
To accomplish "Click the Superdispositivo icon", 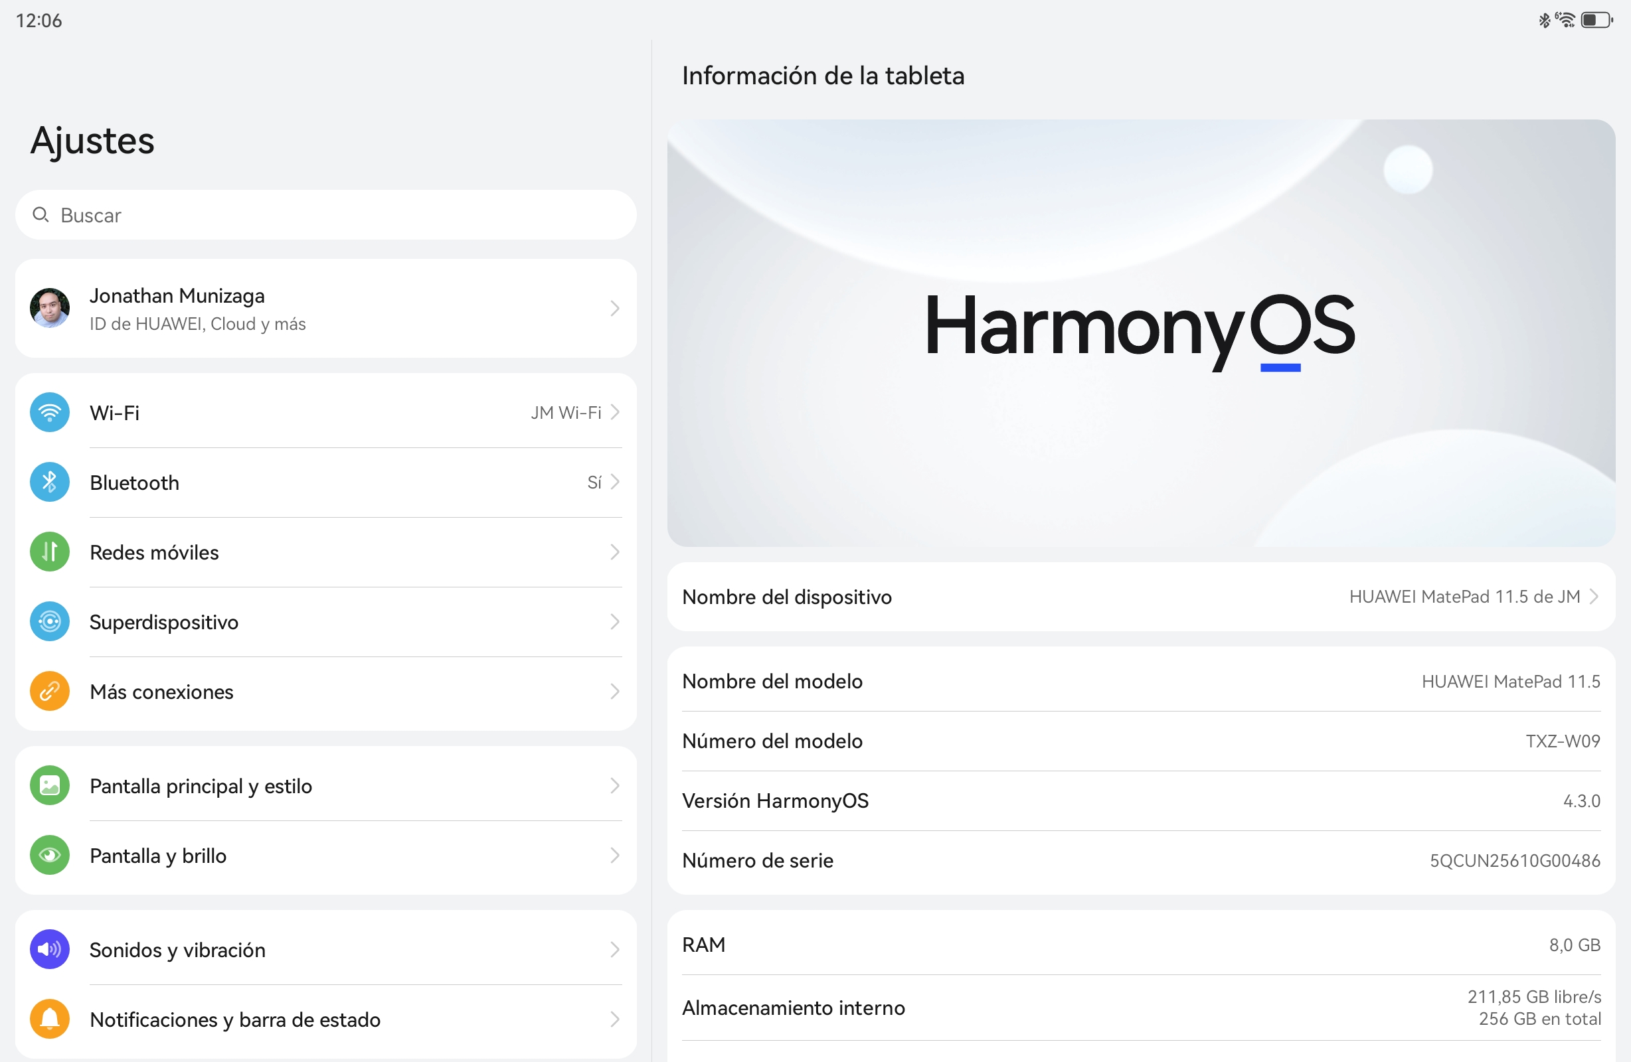I will [x=49, y=622].
